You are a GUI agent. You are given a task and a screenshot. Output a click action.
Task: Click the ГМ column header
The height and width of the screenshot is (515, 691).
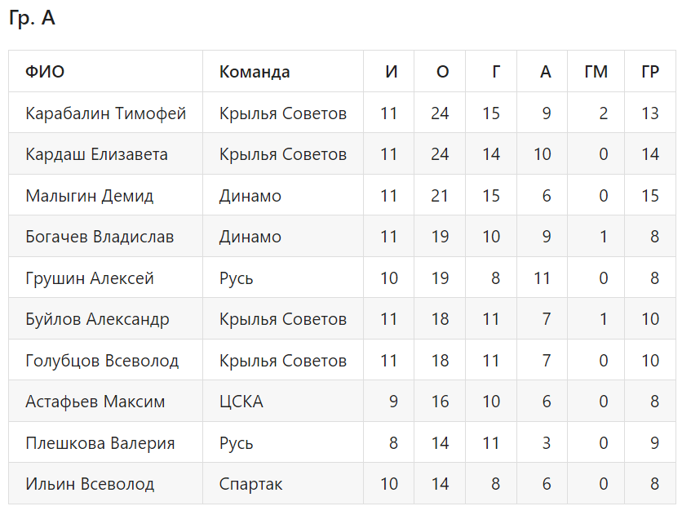coord(596,72)
